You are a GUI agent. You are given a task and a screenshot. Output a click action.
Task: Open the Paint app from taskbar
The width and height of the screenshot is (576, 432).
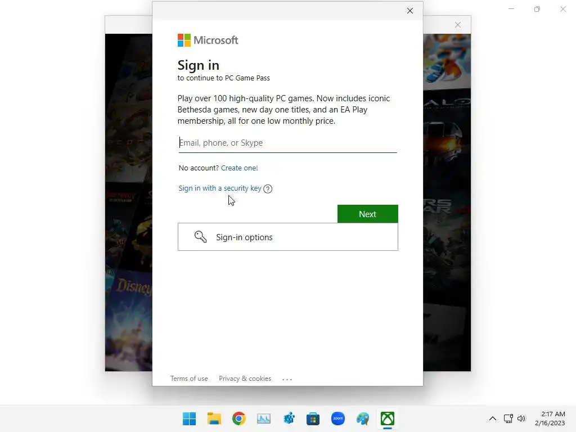pyautogui.click(x=363, y=418)
